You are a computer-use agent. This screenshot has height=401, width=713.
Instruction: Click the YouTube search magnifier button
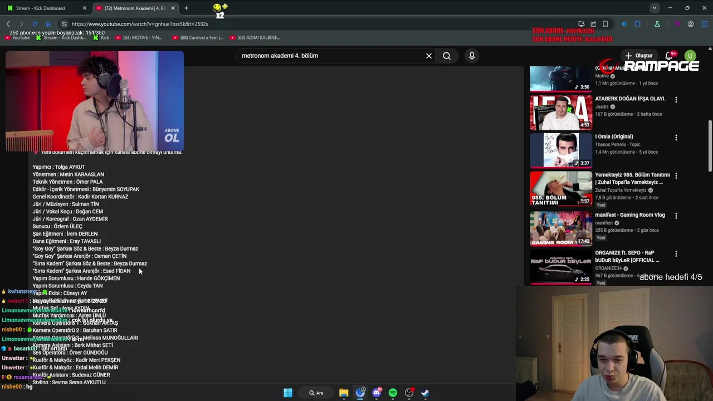pos(447,56)
